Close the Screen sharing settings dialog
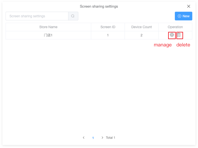Screen dimensions: 198x148 click(189, 6)
